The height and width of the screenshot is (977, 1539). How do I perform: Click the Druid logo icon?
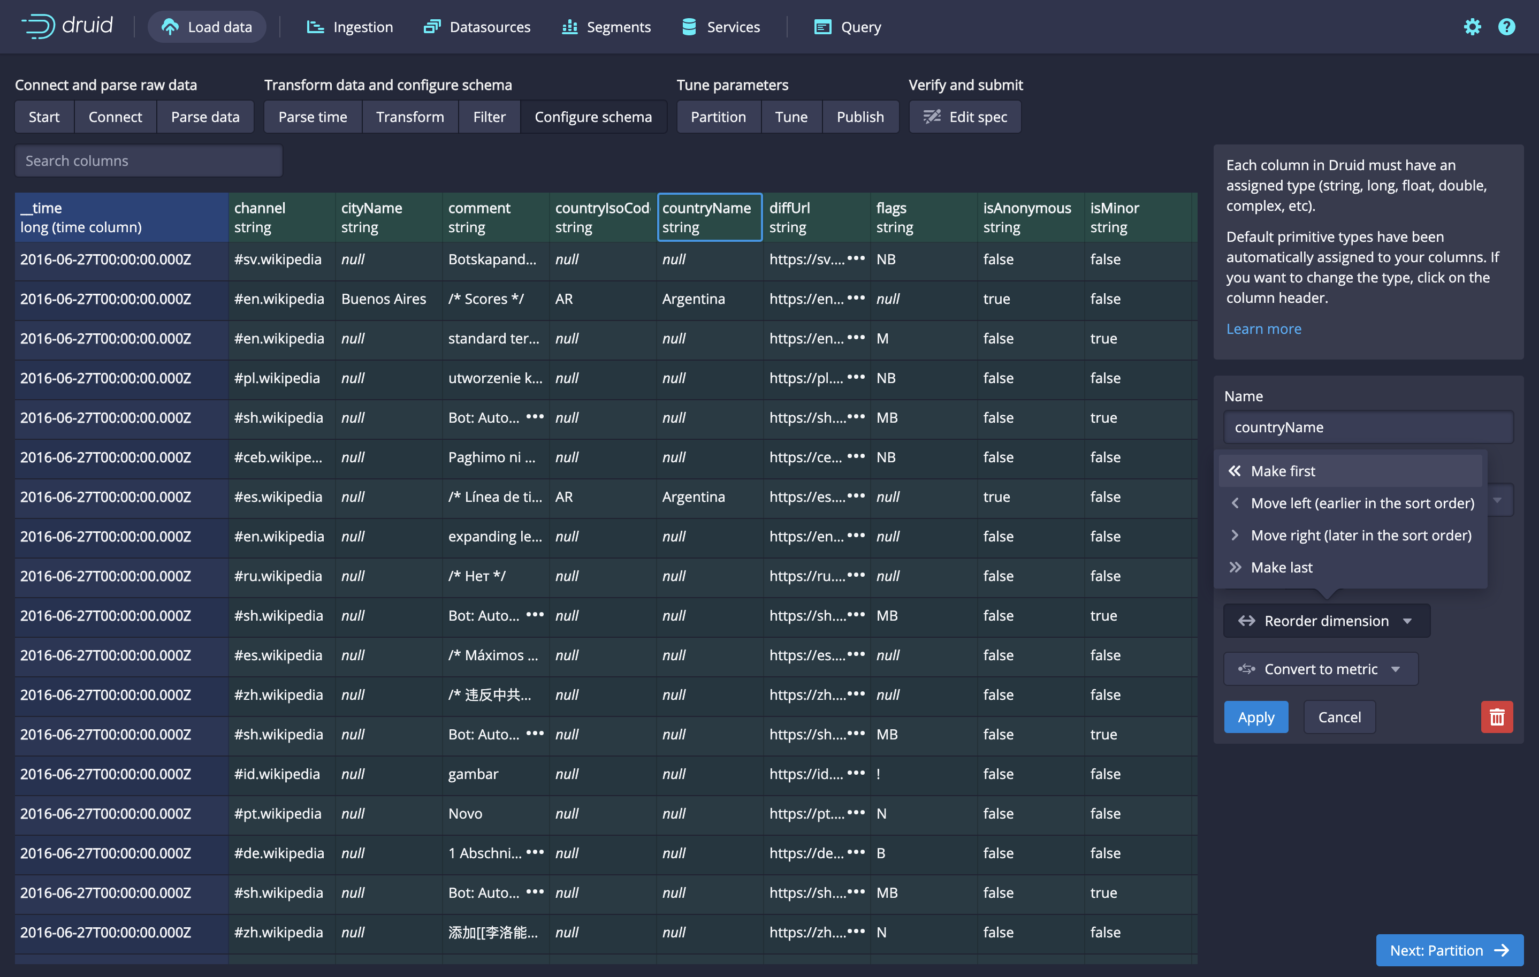tap(37, 26)
